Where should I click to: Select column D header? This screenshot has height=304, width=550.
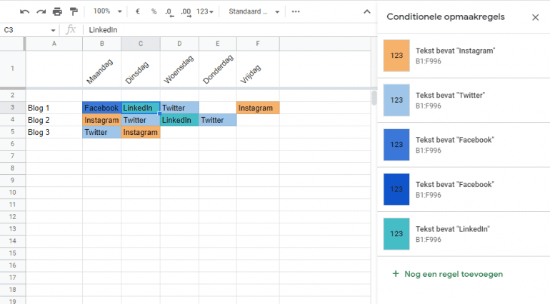(179, 44)
